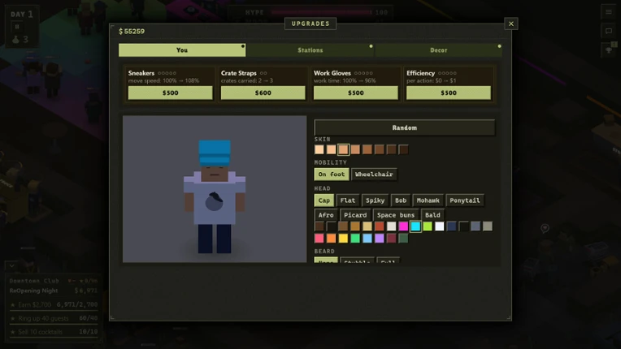Switch to the Stations tab
This screenshot has height=349, width=621.
[310, 50]
